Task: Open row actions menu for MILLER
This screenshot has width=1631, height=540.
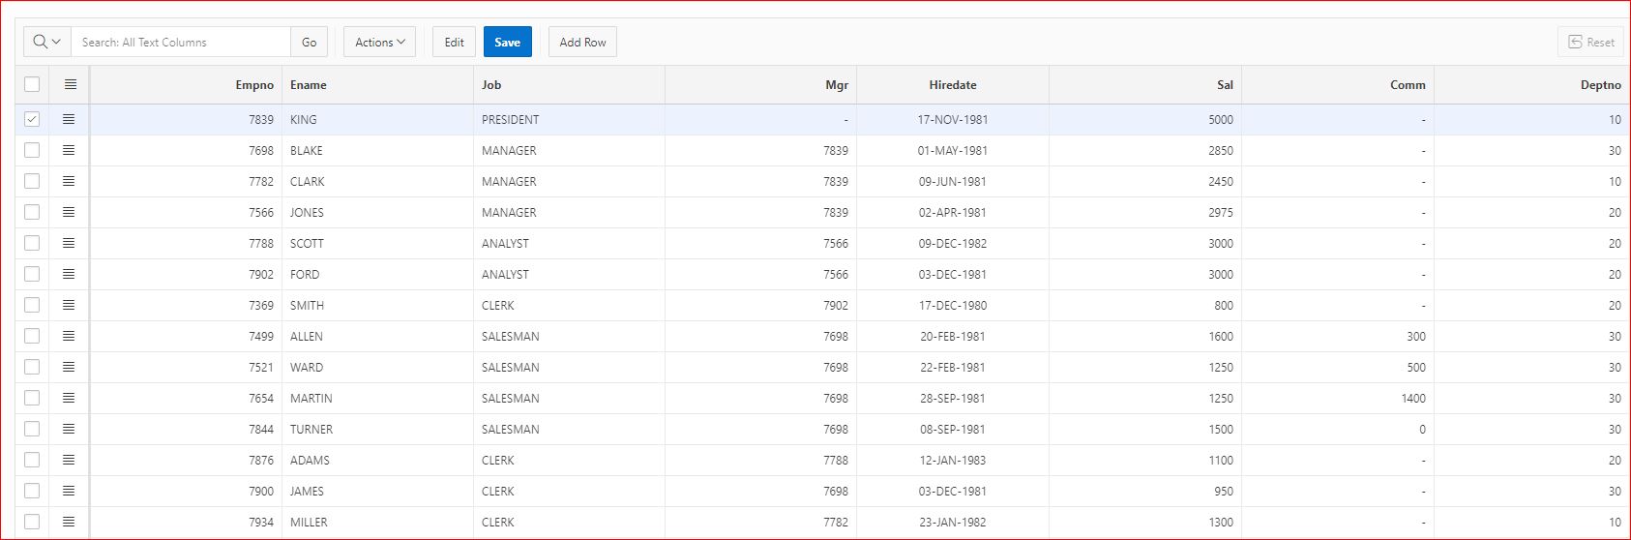Action: click(x=69, y=522)
